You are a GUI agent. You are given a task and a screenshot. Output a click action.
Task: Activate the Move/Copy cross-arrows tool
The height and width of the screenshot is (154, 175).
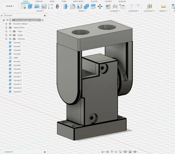point(100,6)
